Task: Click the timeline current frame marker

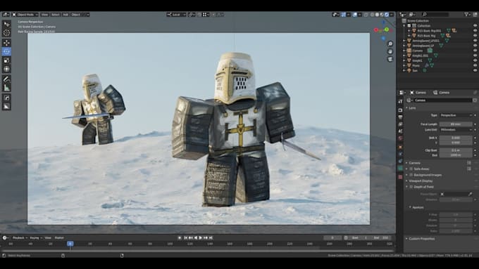Action: point(70,244)
